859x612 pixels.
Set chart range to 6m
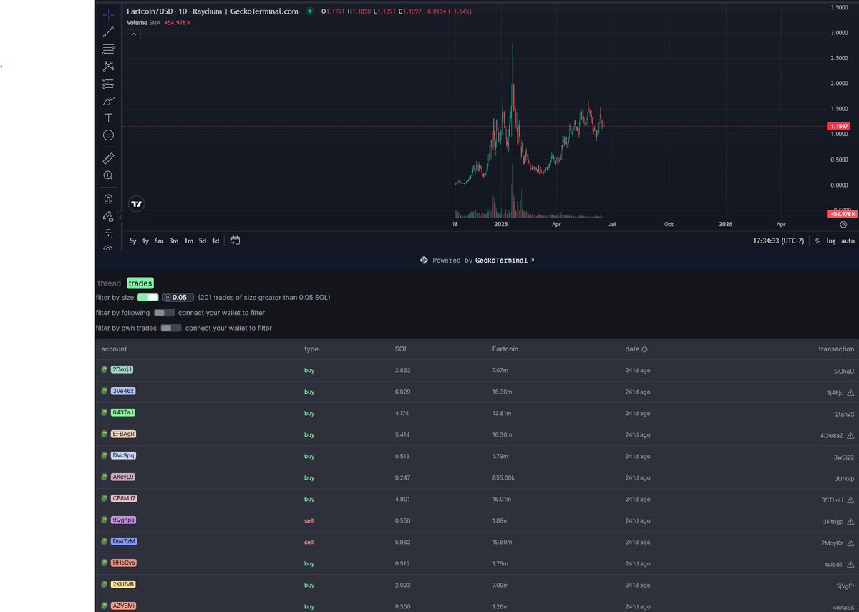(x=159, y=241)
